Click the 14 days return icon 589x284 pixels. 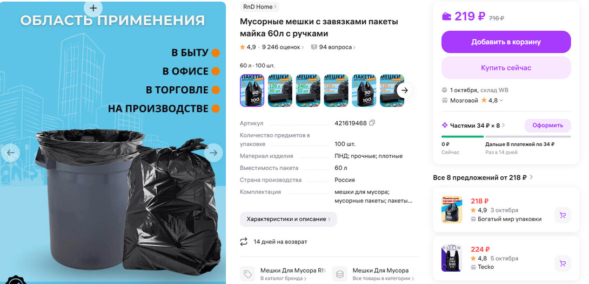244,241
